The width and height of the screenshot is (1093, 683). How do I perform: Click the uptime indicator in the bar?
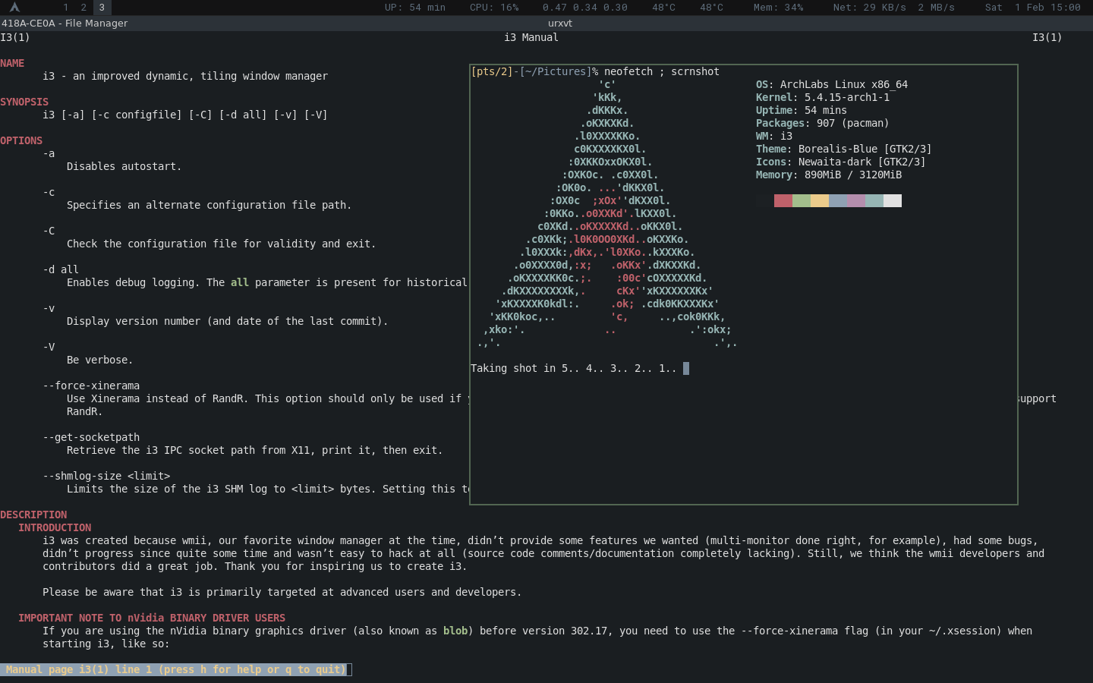(415, 8)
